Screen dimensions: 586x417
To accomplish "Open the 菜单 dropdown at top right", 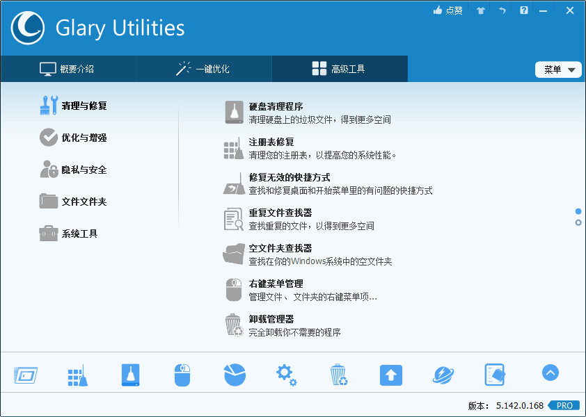I will (x=558, y=69).
